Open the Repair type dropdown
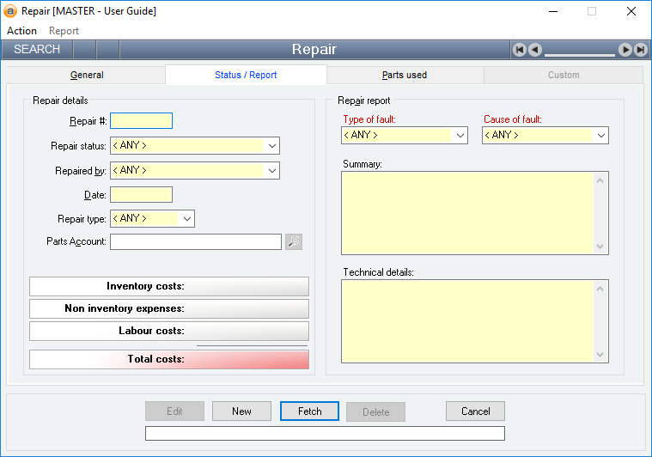The width and height of the screenshot is (652, 457). [x=186, y=219]
